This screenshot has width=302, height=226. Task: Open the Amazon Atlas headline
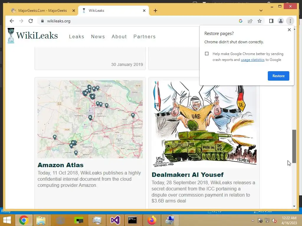pyautogui.click(x=60, y=165)
